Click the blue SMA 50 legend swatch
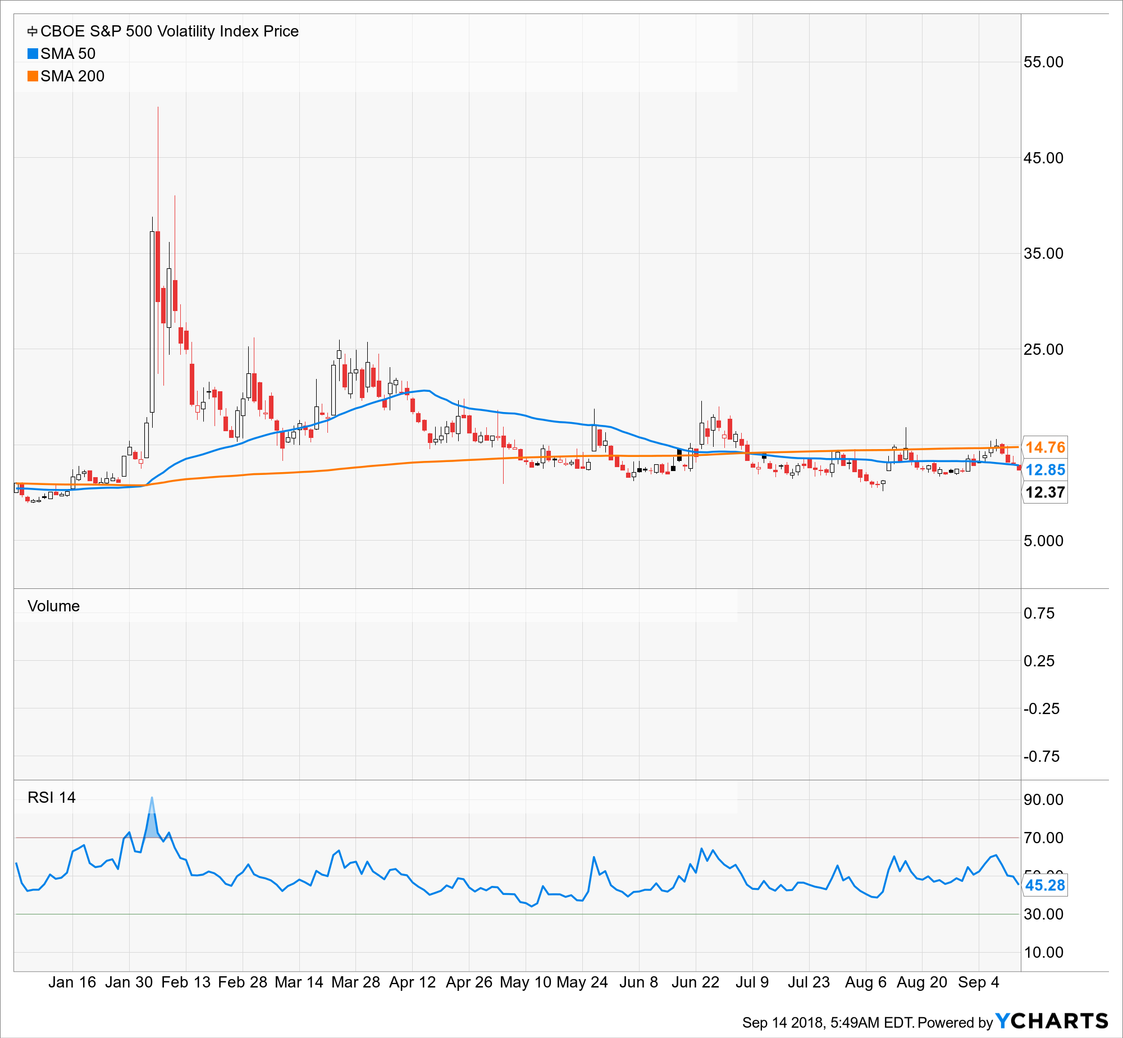This screenshot has width=1123, height=1038. [33, 53]
